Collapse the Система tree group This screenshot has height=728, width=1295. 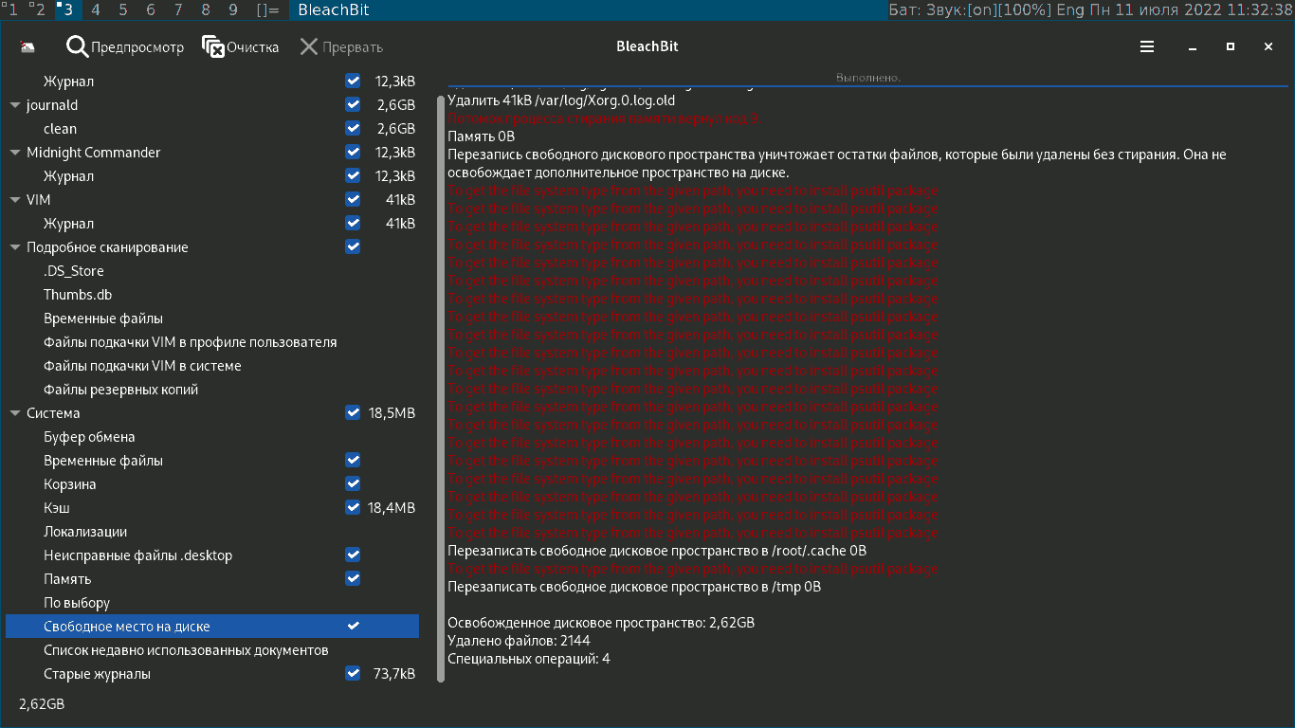15,413
